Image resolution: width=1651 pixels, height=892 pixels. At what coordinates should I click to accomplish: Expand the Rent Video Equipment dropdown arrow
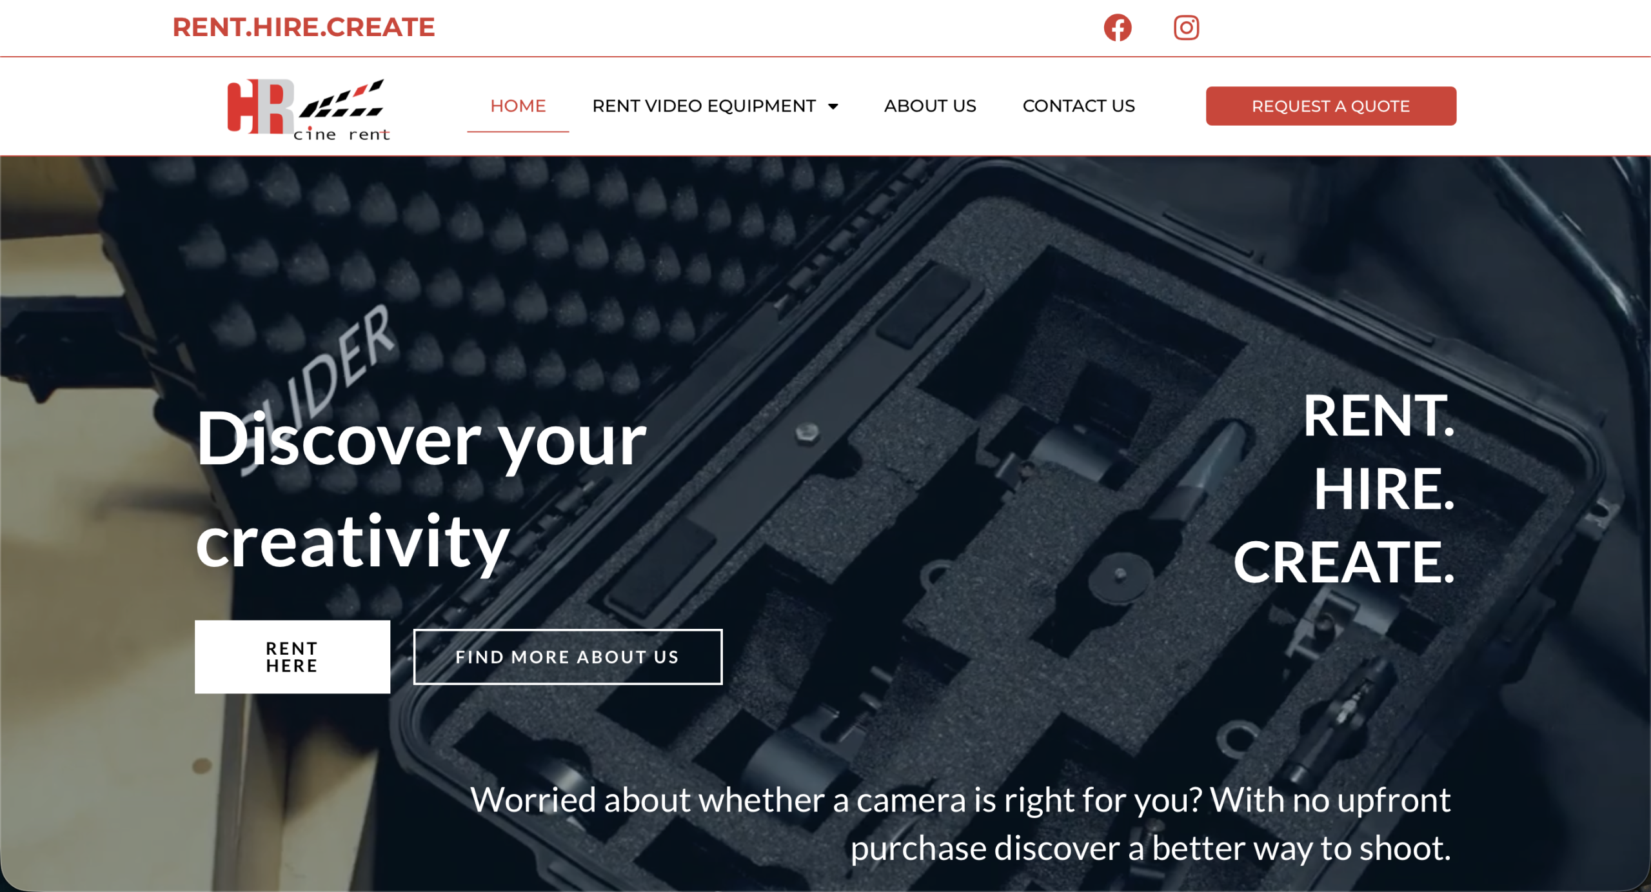pos(833,106)
